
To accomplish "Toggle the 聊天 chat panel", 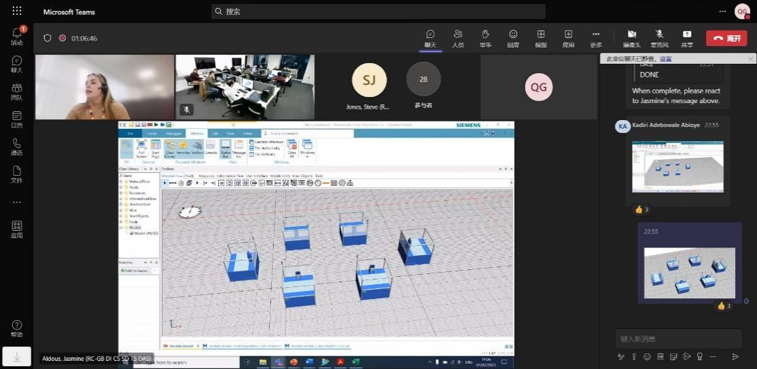I will pyautogui.click(x=430, y=37).
